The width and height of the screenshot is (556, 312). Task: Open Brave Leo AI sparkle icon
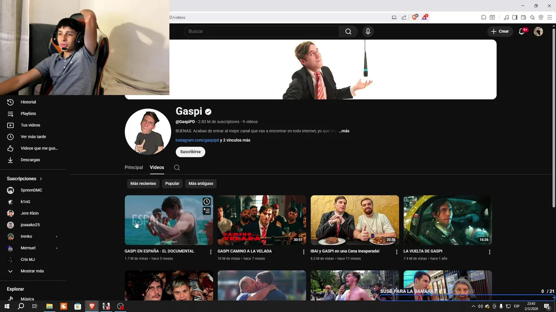coord(532,17)
